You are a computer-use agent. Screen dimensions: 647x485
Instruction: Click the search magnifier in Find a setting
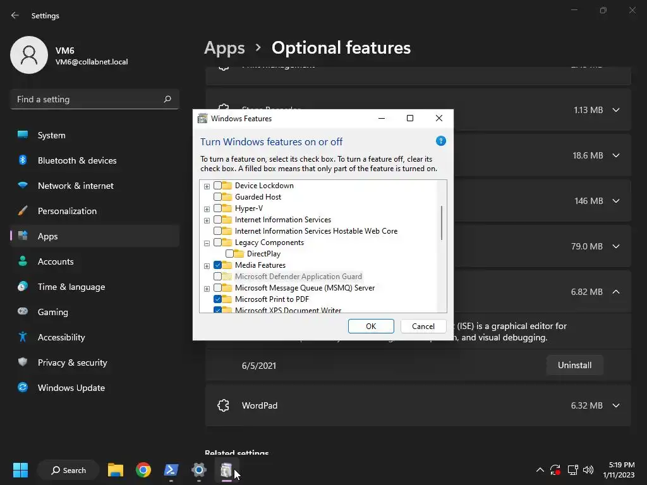point(167,99)
